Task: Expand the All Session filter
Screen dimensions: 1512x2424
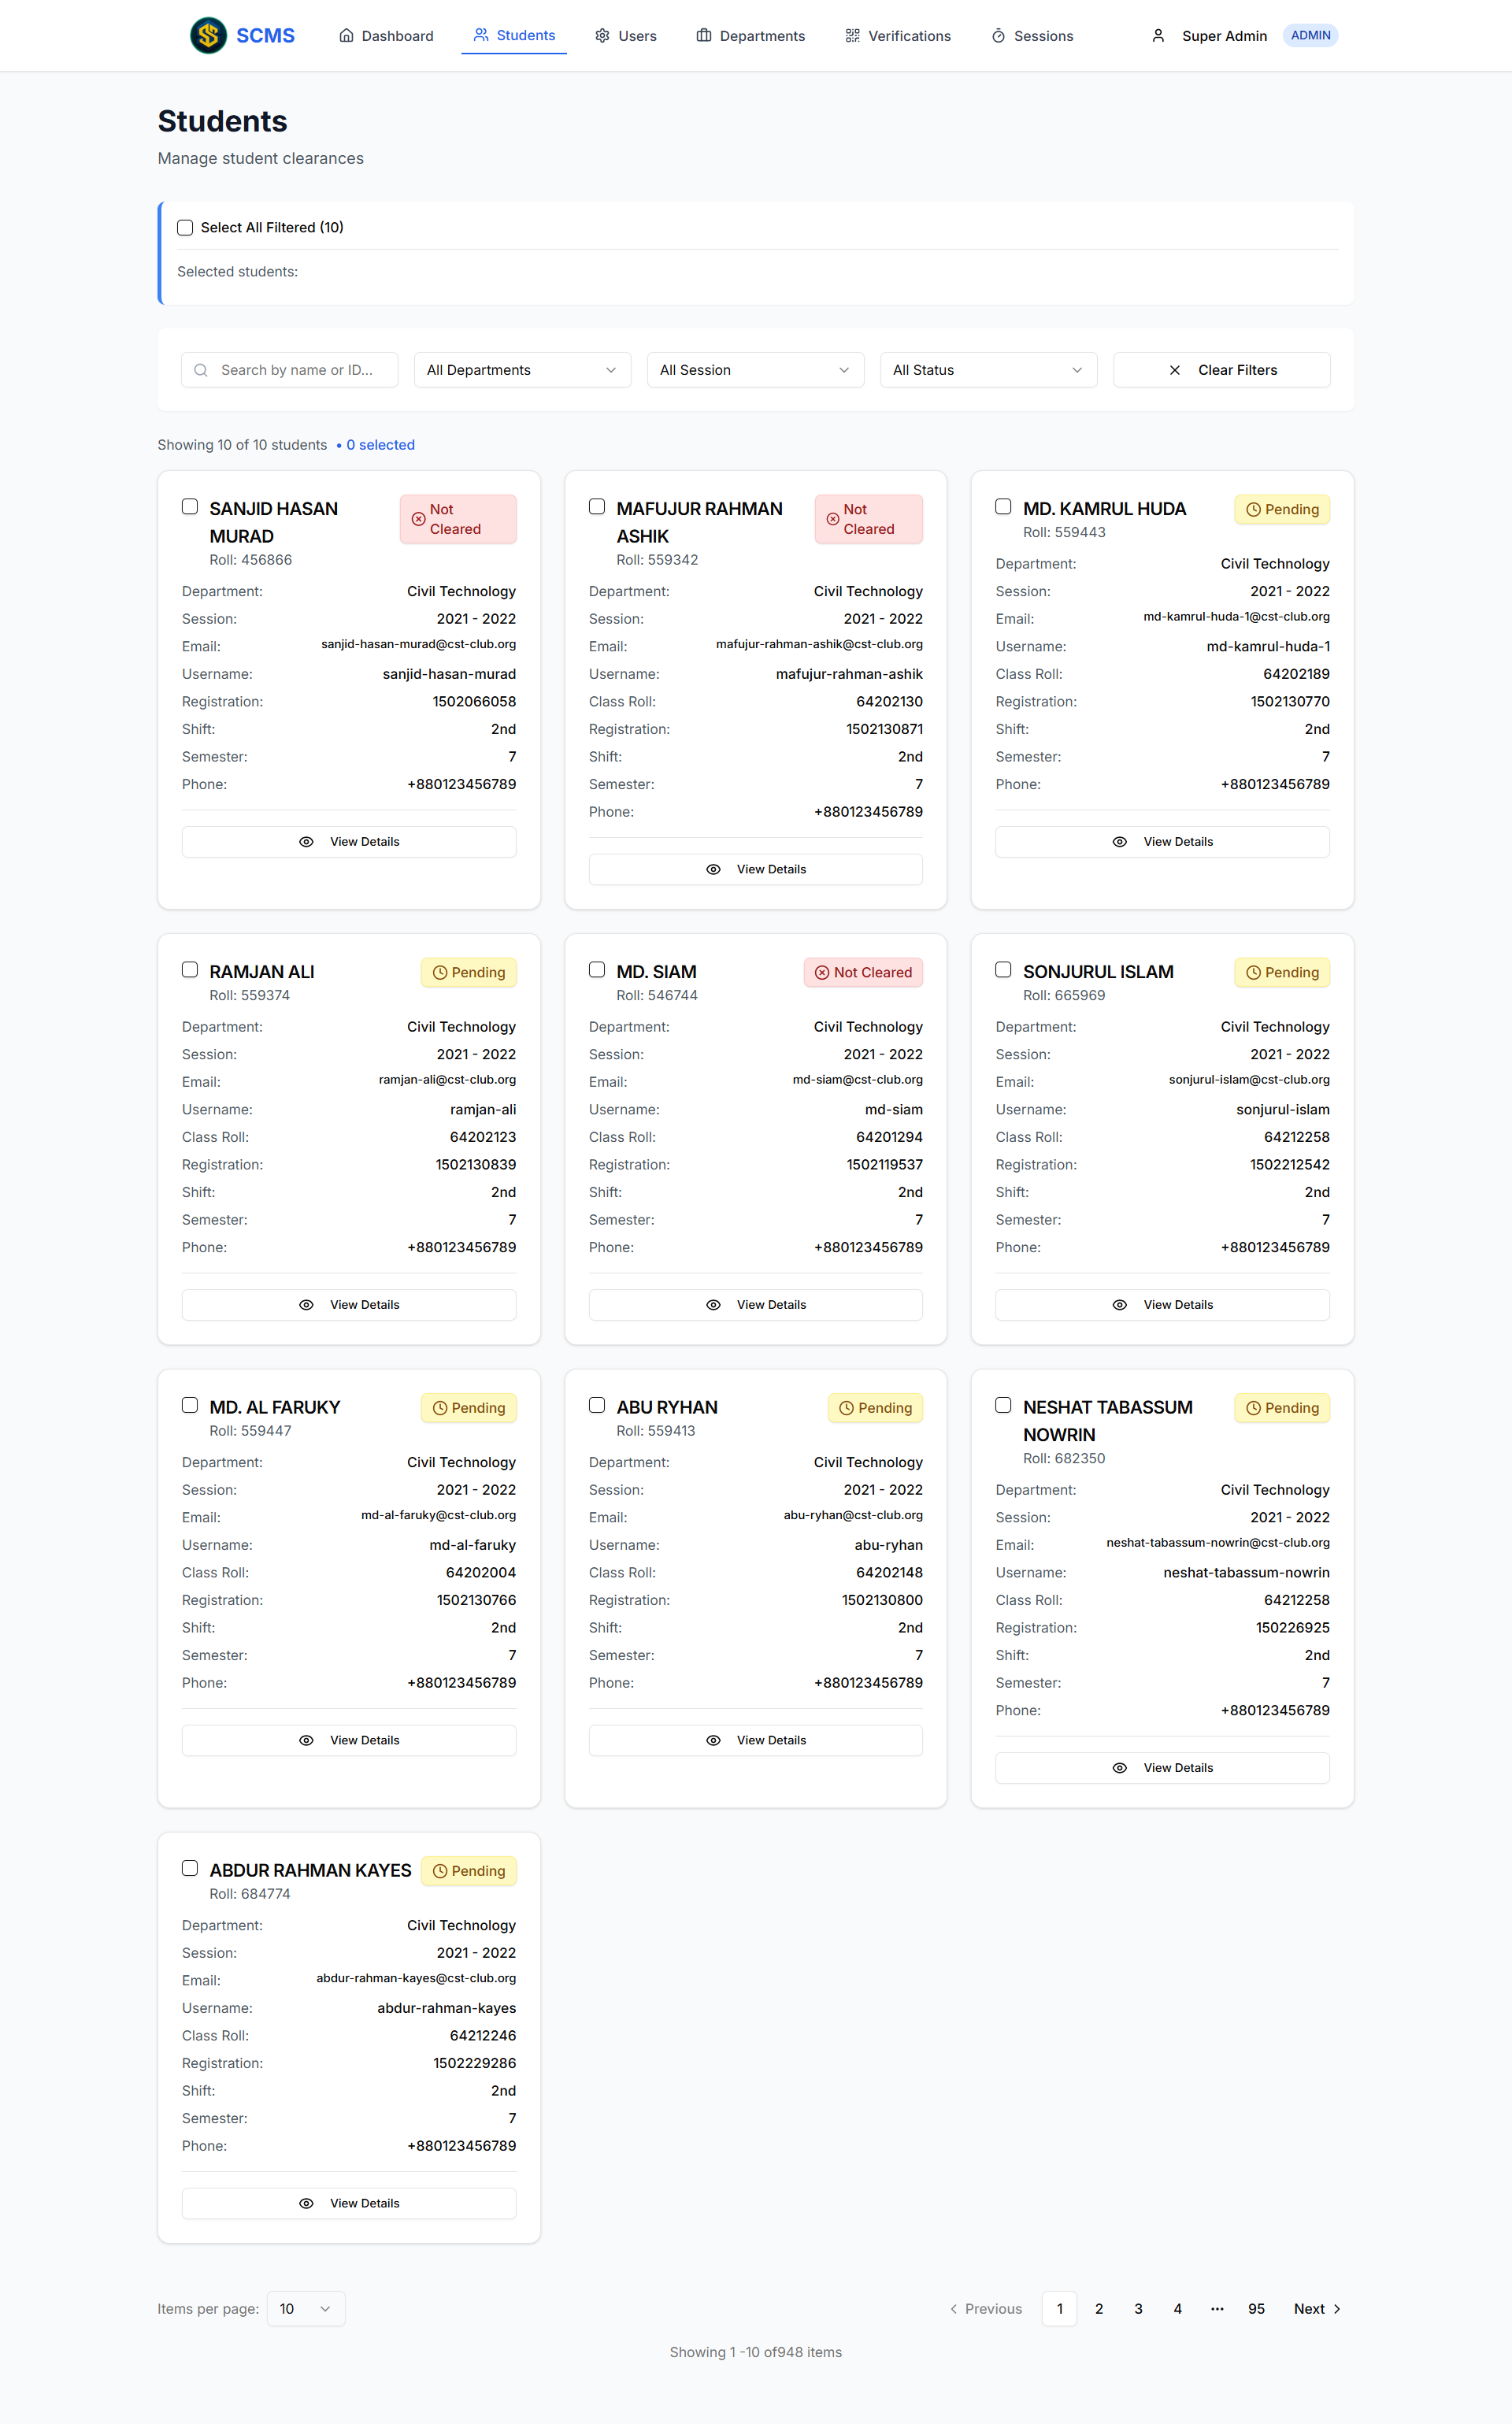Action: click(x=755, y=370)
